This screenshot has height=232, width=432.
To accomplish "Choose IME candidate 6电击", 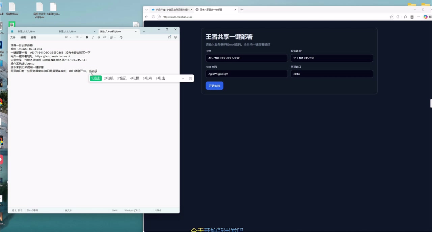I will click(160, 78).
